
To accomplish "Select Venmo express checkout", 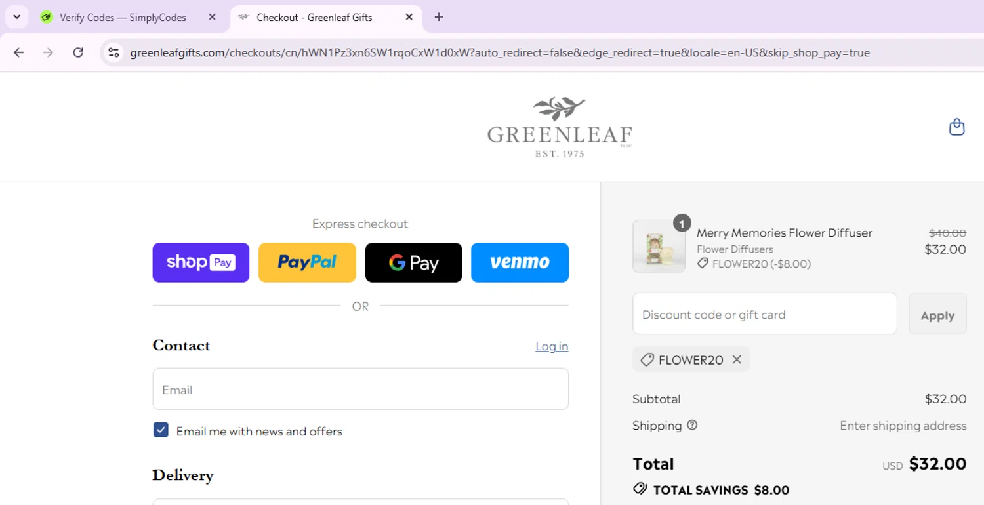I will point(520,262).
